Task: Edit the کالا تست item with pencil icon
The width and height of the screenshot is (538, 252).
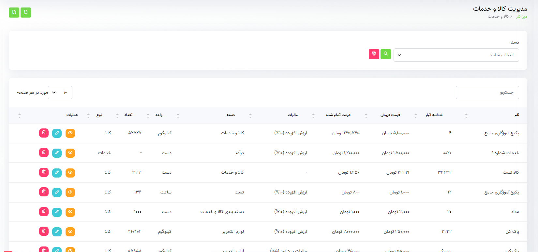Action: [x=57, y=173]
